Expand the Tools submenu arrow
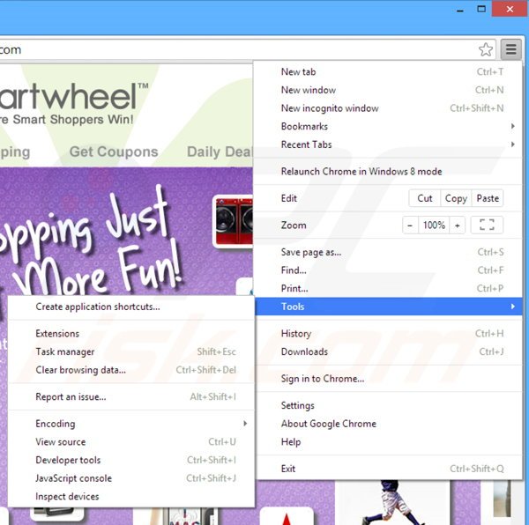529x525 pixels. [x=513, y=307]
